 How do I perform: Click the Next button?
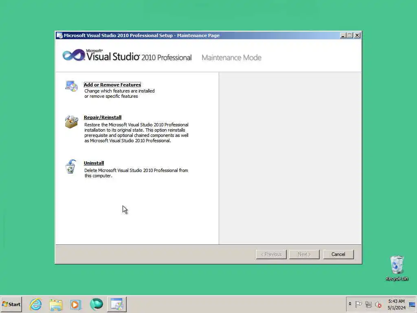(304, 254)
